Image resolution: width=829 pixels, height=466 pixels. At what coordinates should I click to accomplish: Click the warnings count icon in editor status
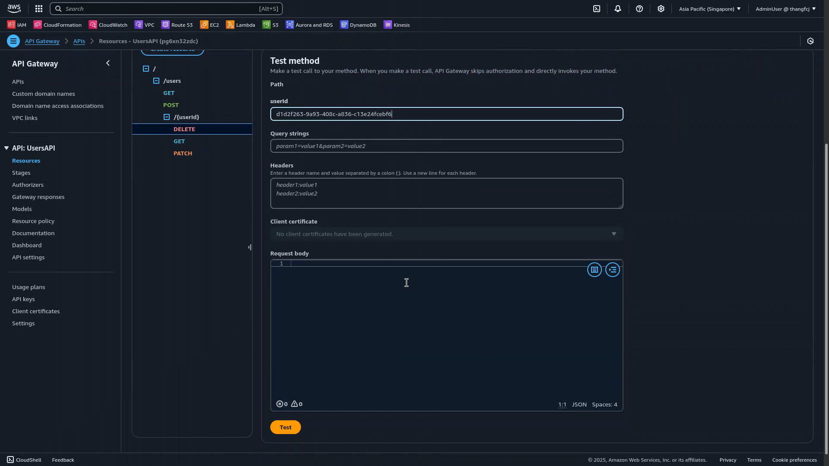coord(297,404)
